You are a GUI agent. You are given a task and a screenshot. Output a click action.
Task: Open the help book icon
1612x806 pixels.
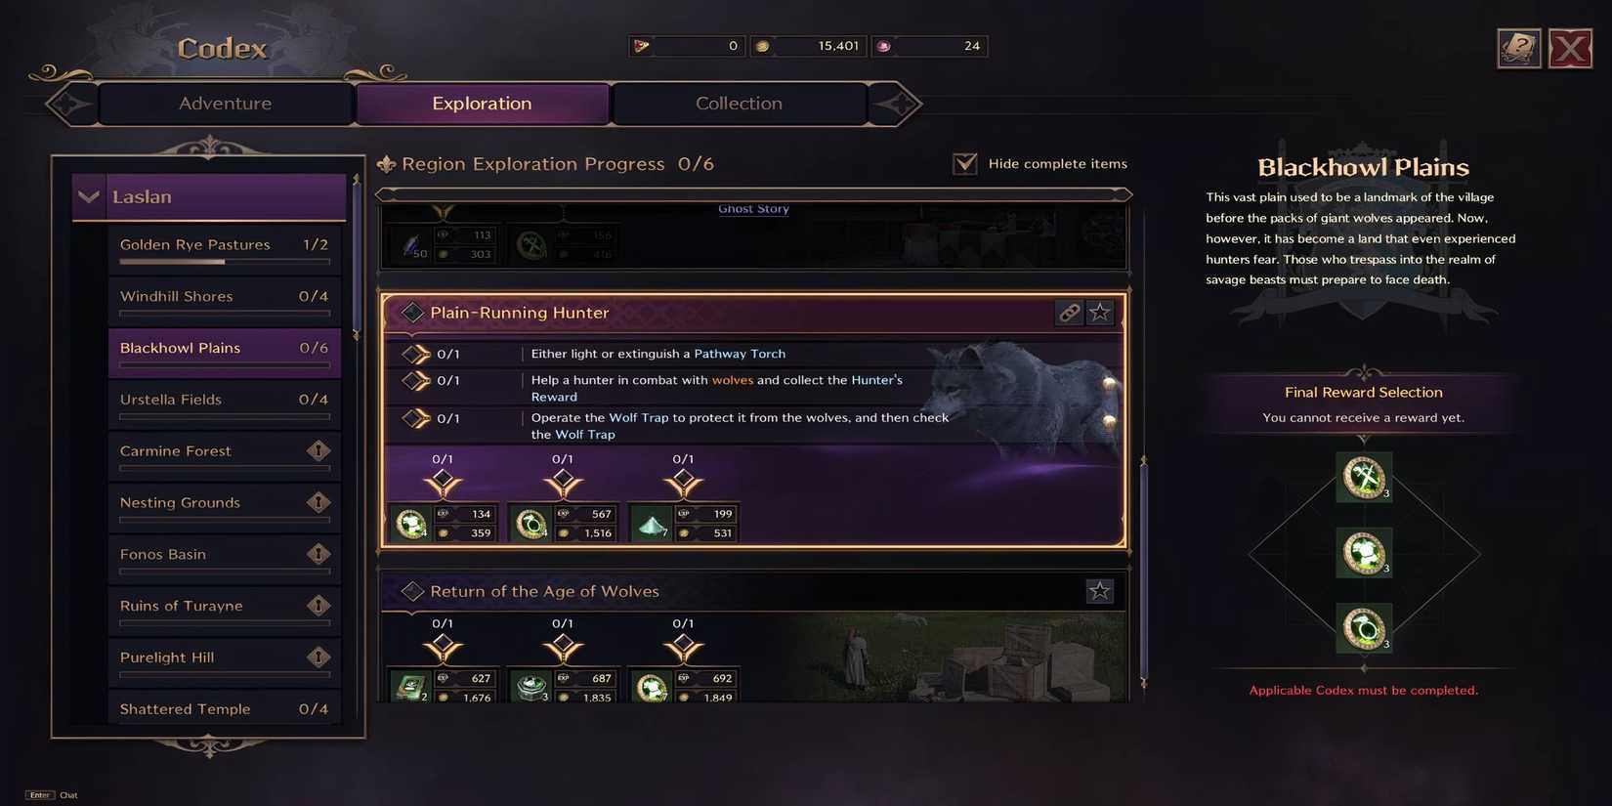[1518, 48]
